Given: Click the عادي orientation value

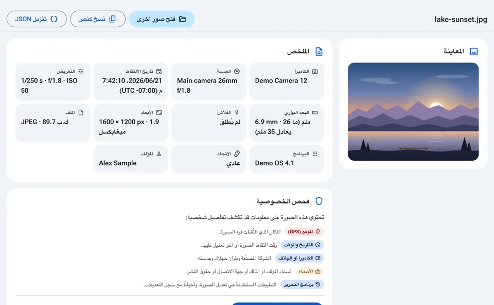Looking at the screenshot, I should tap(233, 163).
